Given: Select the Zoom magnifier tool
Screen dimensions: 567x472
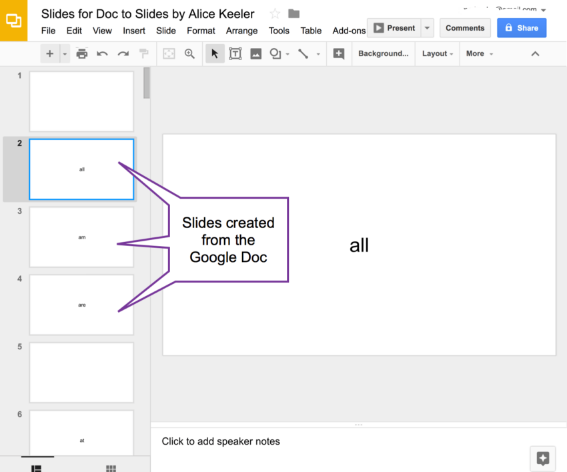Looking at the screenshot, I should [189, 54].
